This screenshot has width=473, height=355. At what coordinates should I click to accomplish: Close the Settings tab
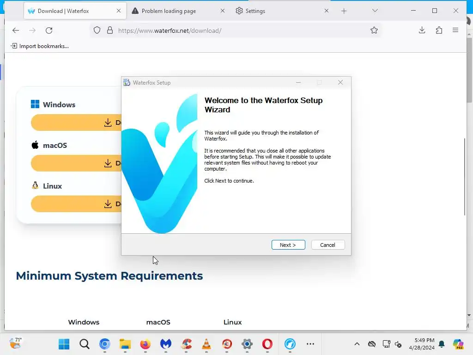[x=327, y=11]
